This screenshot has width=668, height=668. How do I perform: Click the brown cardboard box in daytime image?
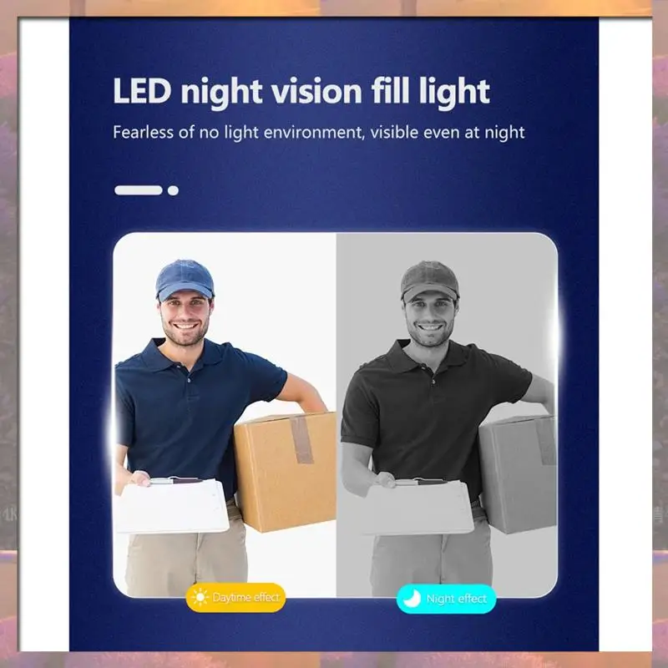click(285, 471)
